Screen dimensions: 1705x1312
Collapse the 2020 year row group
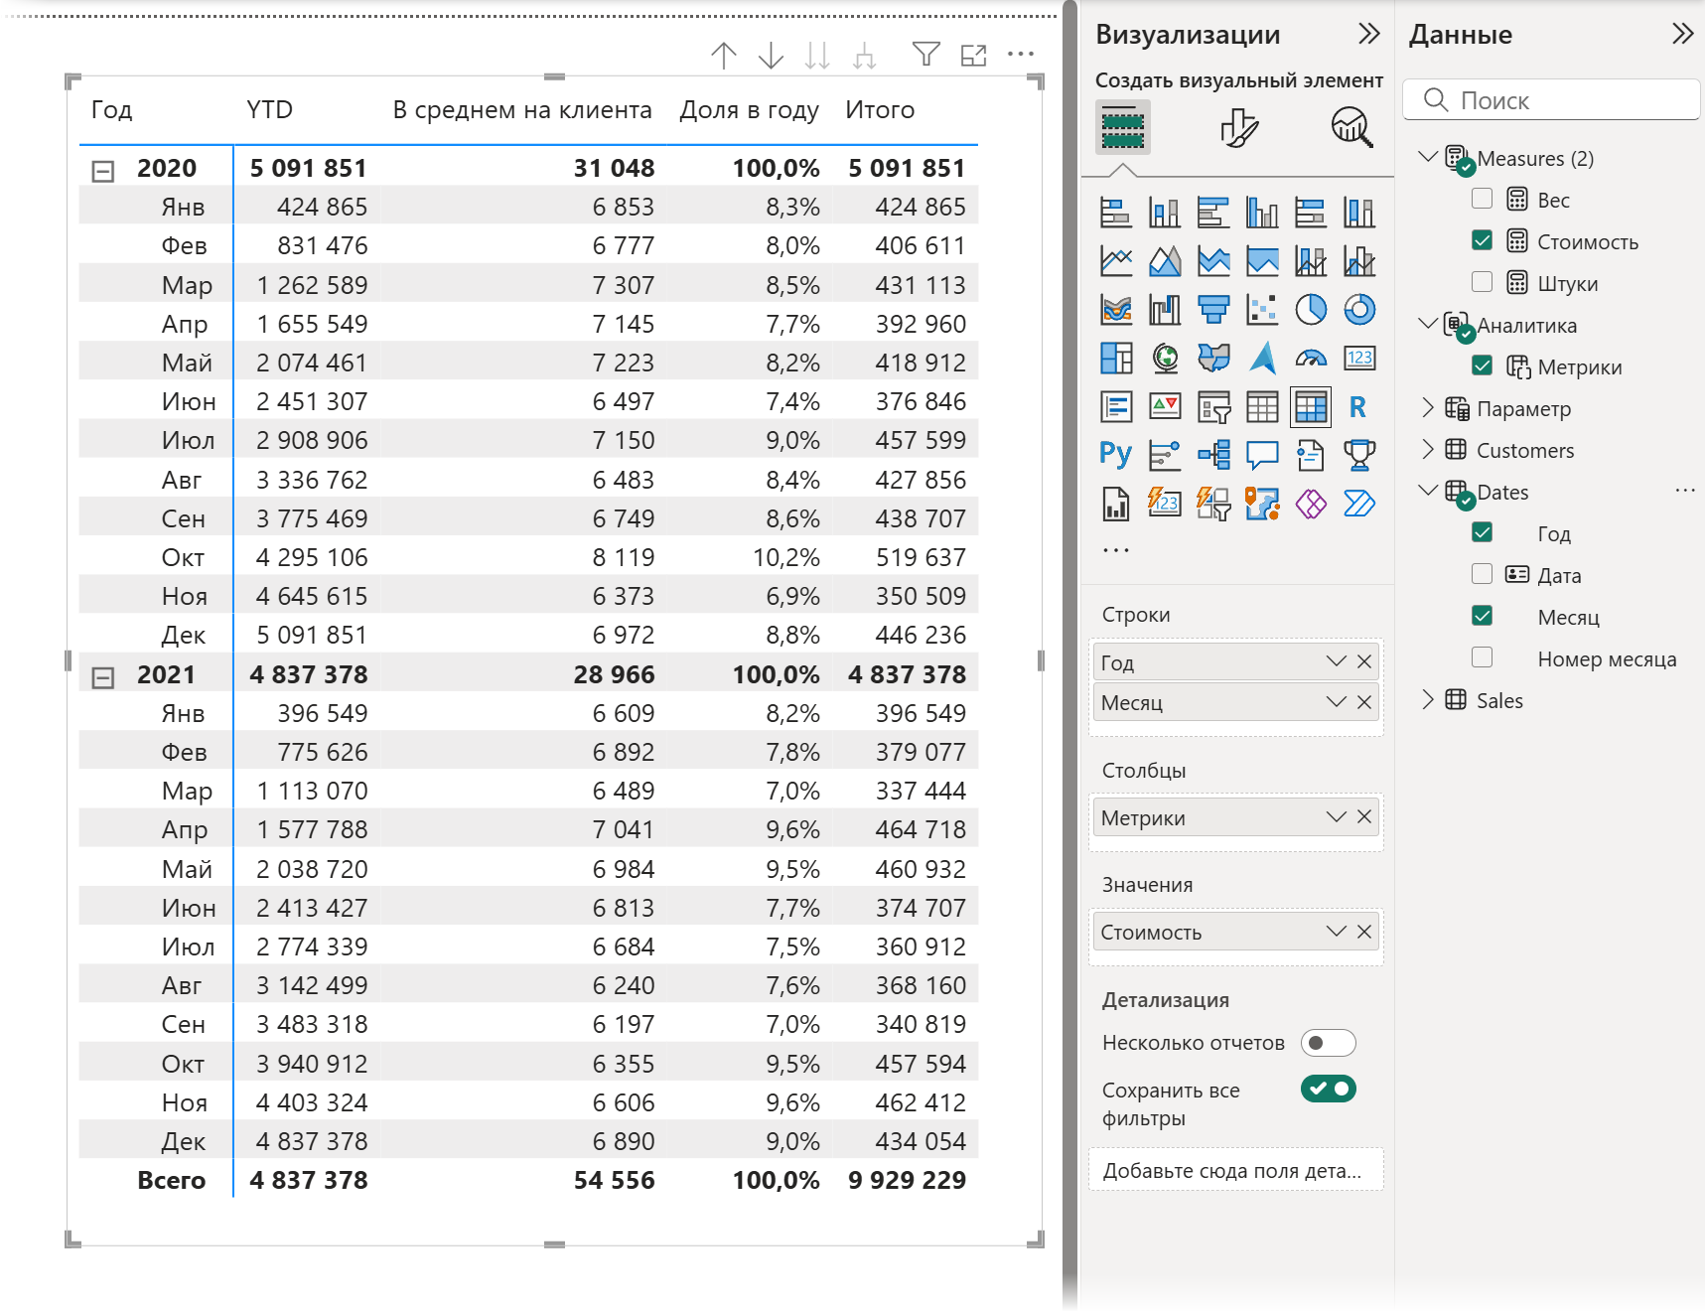point(103,171)
